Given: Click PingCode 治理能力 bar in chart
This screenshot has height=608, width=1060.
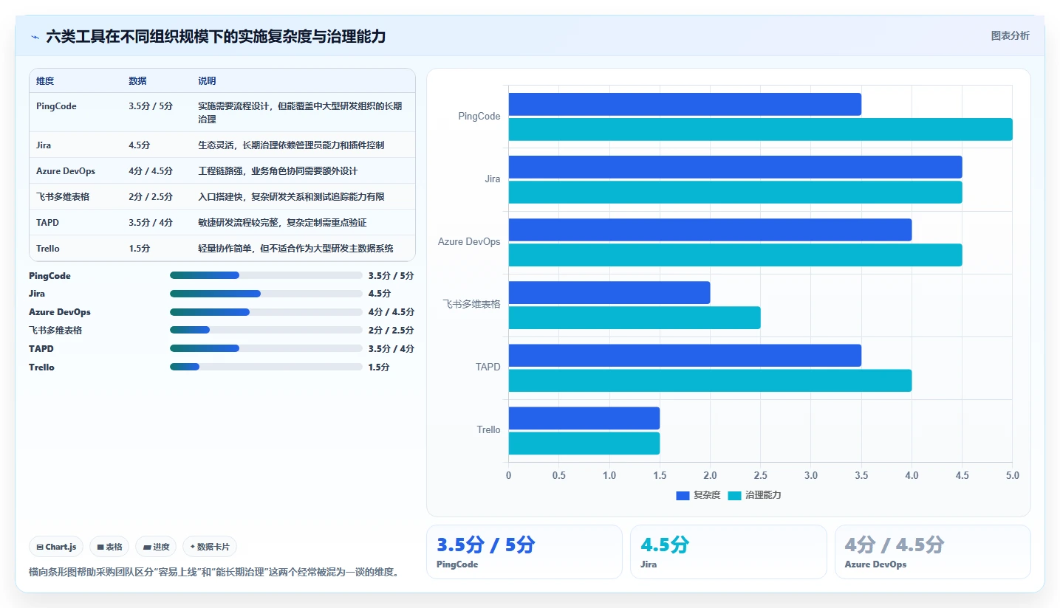Looking at the screenshot, I should (760, 129).
